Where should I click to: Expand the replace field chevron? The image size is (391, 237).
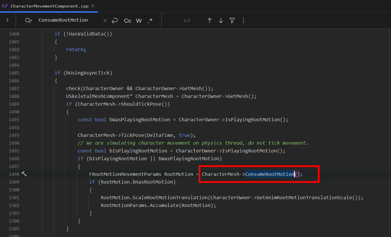[7, 20]
